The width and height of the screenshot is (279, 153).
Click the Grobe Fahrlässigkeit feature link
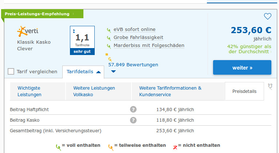(138, 38)
